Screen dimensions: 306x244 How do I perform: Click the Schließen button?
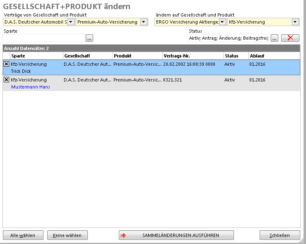[x=280, y=235]
